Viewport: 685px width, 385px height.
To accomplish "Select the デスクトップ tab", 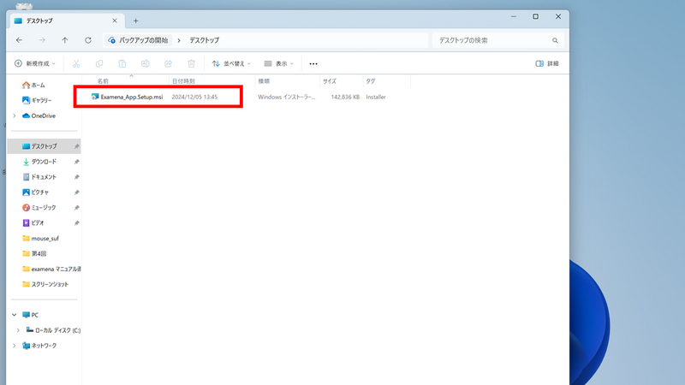I will click(x=66, y=21).
